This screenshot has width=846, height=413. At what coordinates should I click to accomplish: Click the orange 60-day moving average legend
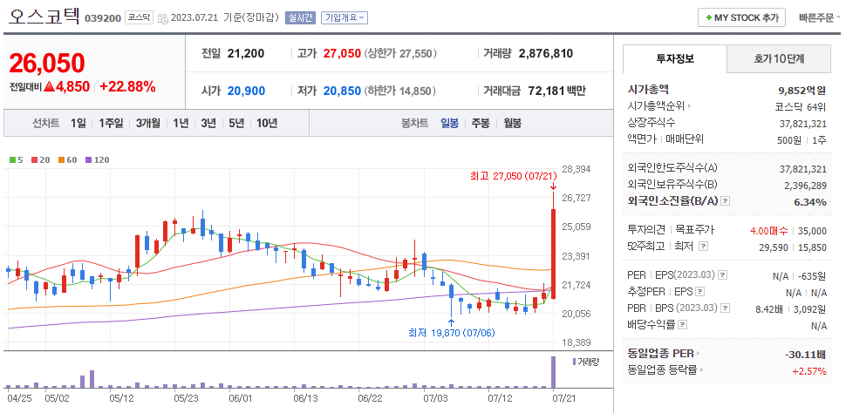coord(68,160)
